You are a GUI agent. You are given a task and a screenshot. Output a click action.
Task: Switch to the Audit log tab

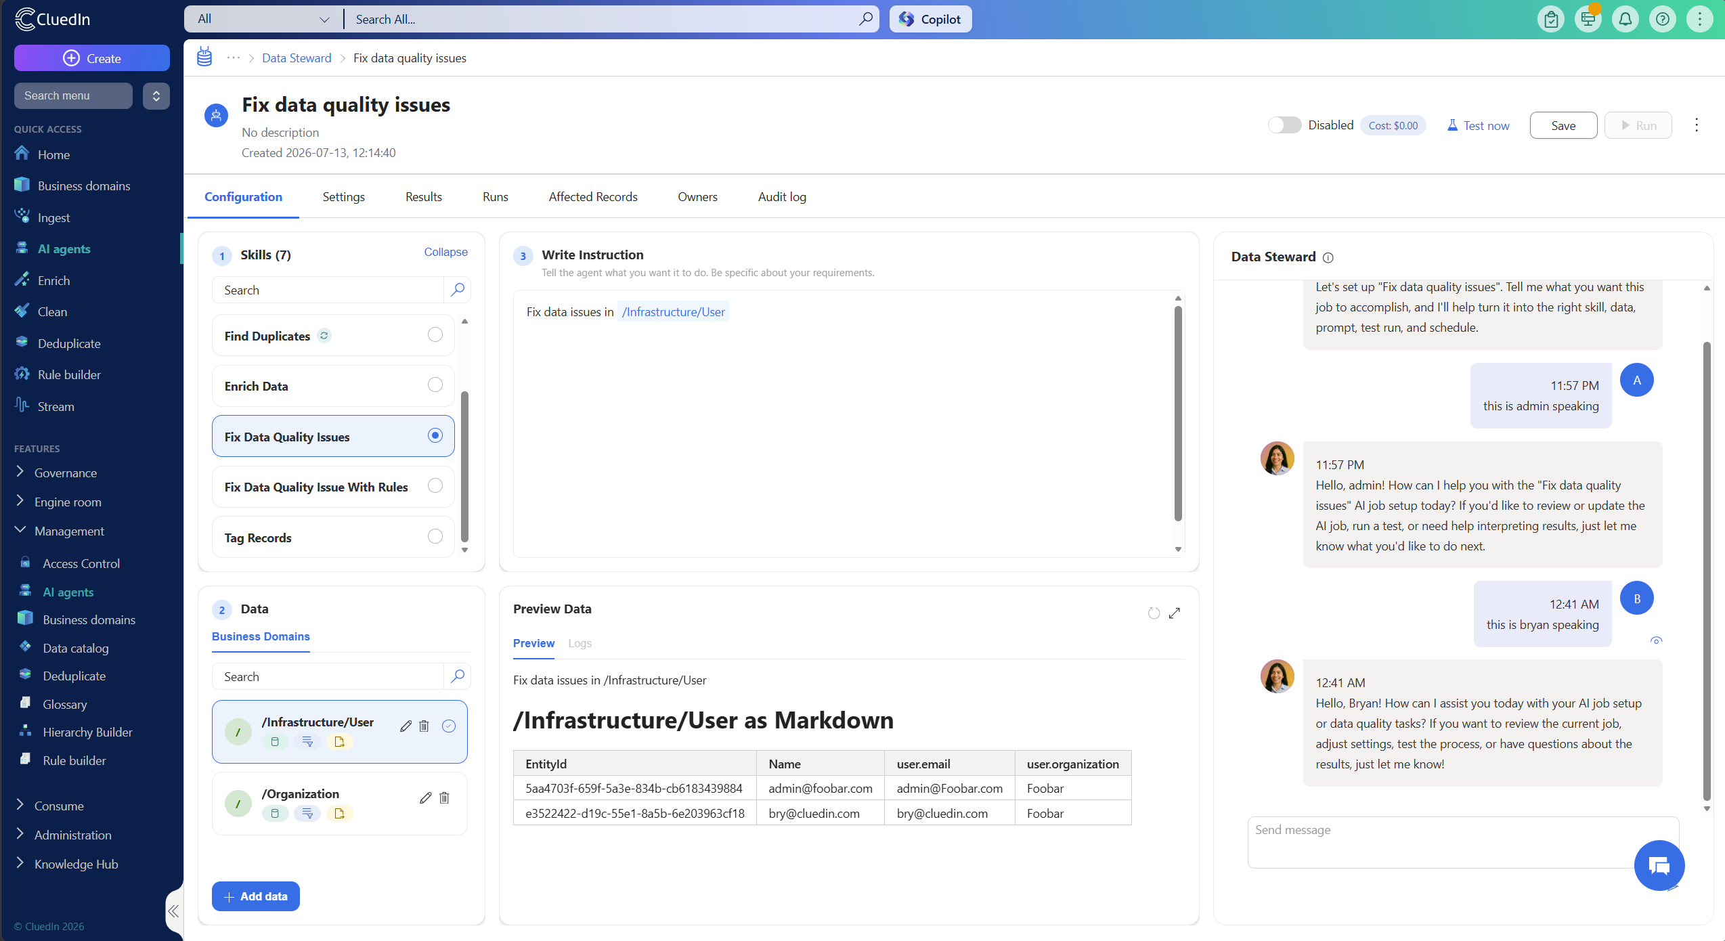click(x=782, y=196)
